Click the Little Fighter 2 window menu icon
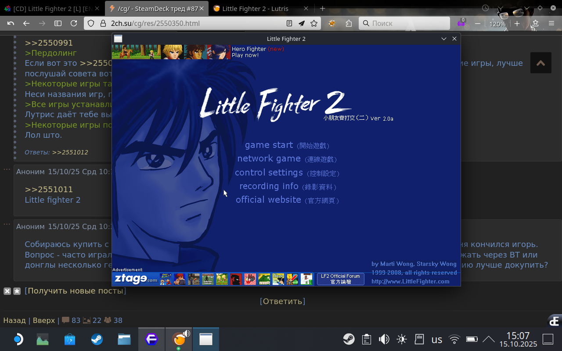The height and width of the screenshot is (351, 562). [x=118, y=39]
